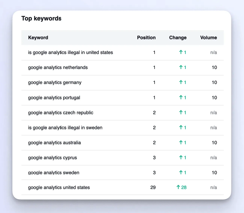Sort table by Keyword column header
The image size is (244, 213).
38,37
